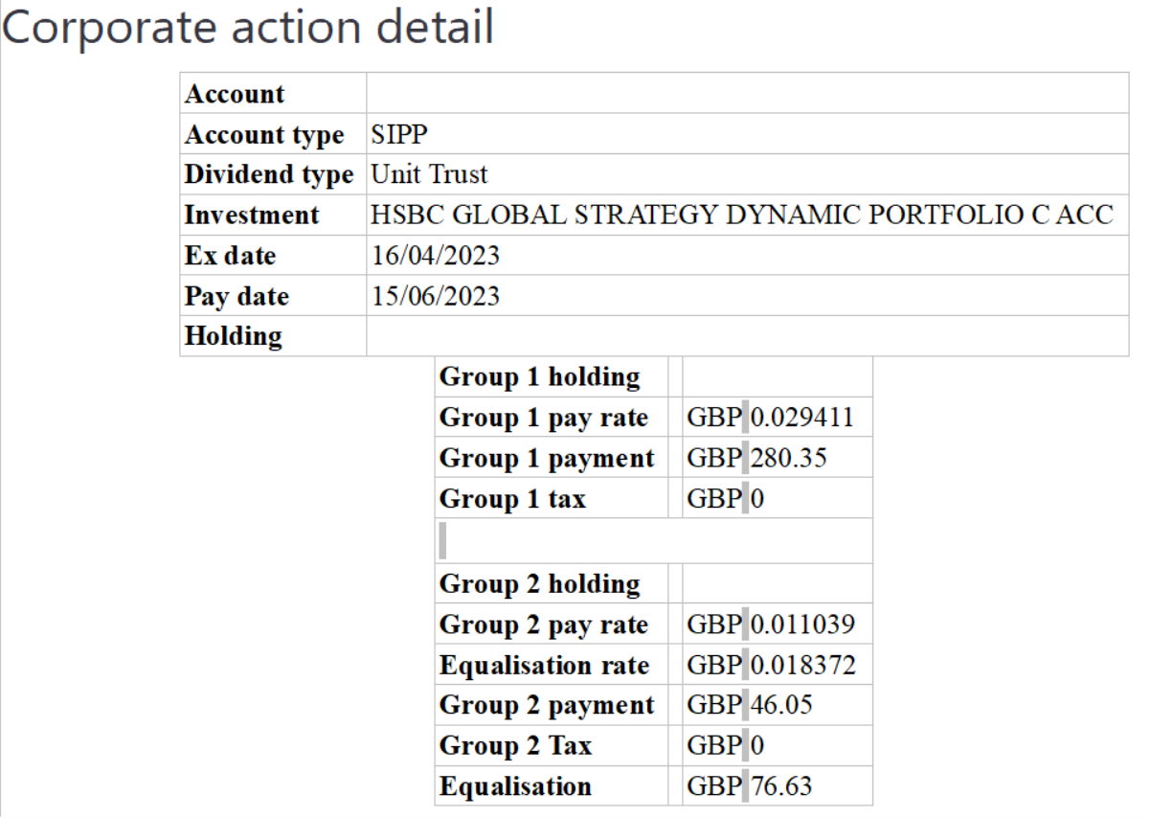The image size is (1150, 818).
Task: Click the 'Group 2 payment' label
Action: [x=547, y=705]
